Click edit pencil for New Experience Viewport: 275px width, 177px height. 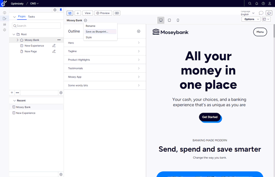click(x=54, y=46)
